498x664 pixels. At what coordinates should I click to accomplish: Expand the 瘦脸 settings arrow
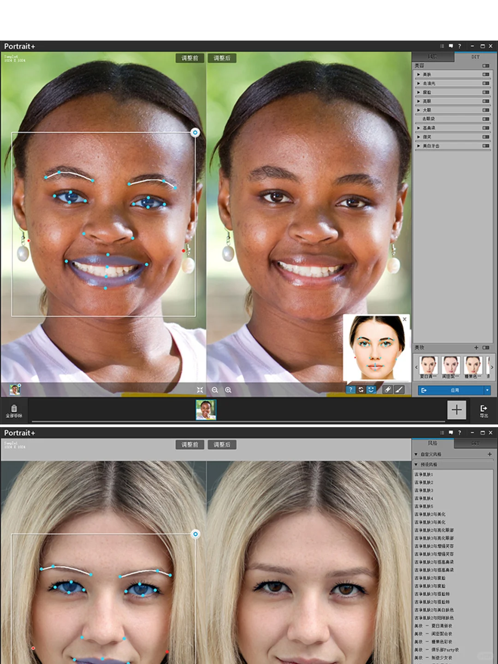(x=419, y=92)
